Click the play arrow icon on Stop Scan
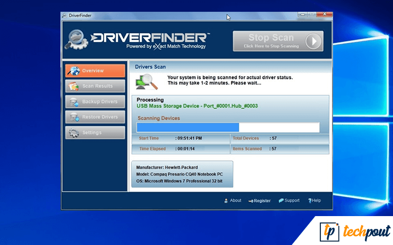The image size is (393, 245). (313, 41)
